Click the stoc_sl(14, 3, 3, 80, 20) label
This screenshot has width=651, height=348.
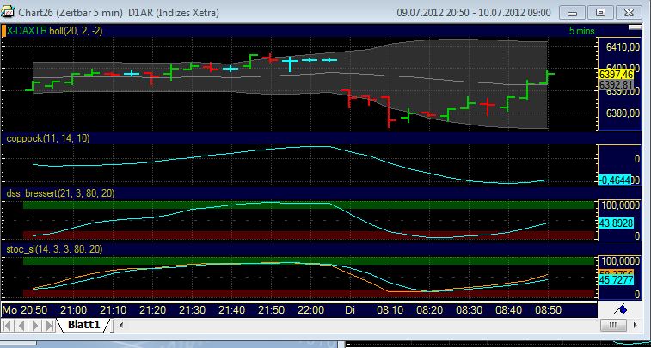click(x=55, y=249)
